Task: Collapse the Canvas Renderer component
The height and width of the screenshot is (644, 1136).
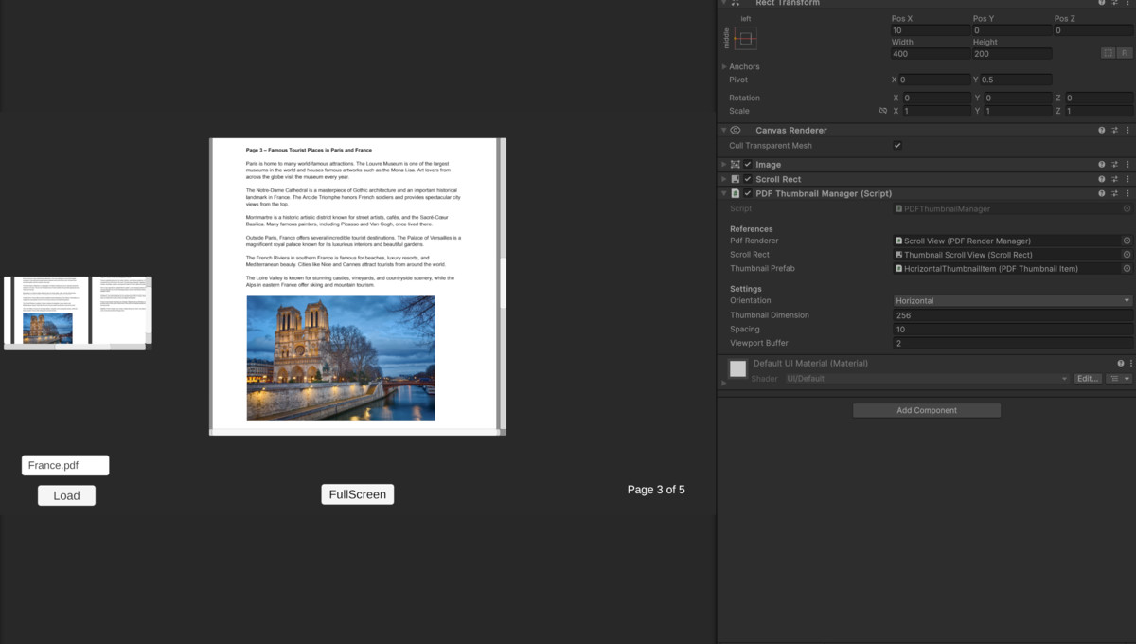Action: [724, 131]
